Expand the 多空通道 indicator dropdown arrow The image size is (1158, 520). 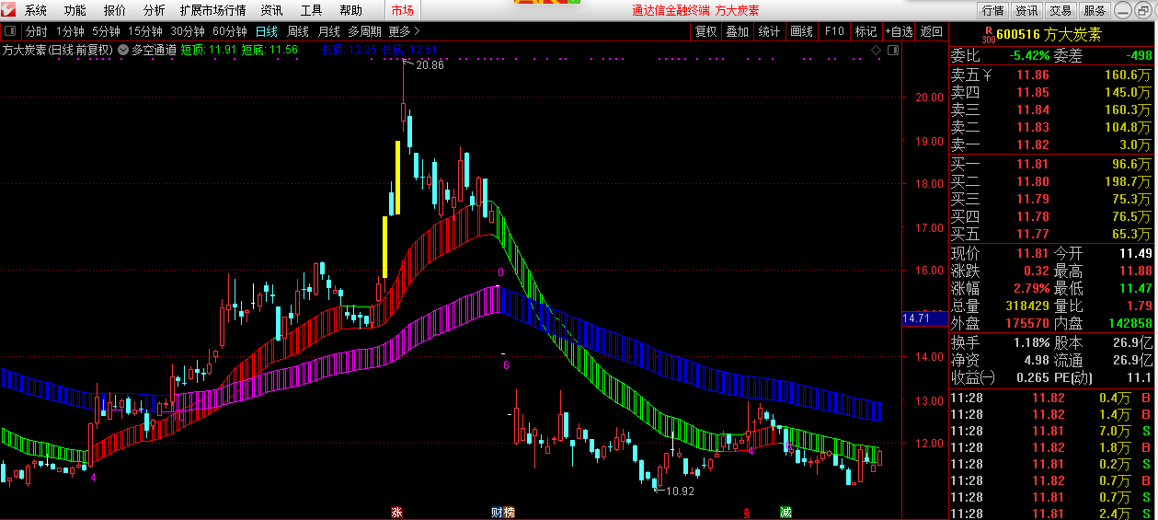pyautogui.click(x=123, y=50)
